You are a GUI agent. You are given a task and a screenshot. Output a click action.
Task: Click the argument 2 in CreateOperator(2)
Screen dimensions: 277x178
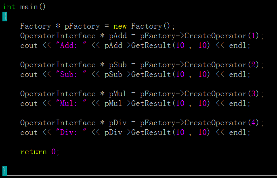coord(253,65)
